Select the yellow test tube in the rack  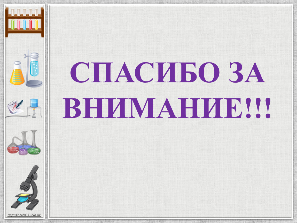tap(36, 24)
